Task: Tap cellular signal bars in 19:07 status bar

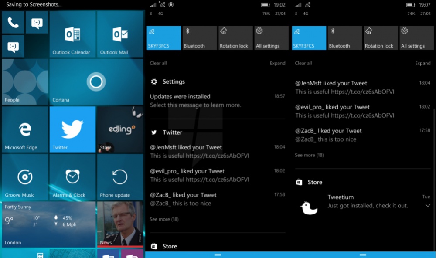Action: (x=298, y=5)
